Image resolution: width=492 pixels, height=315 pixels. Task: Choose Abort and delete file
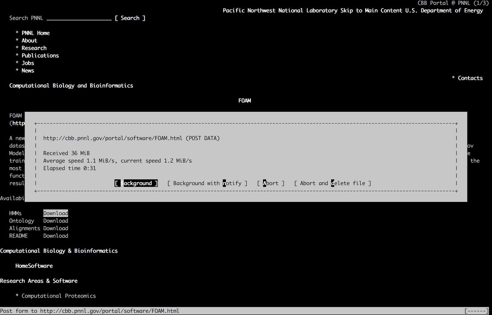click(x=333, y=183)
